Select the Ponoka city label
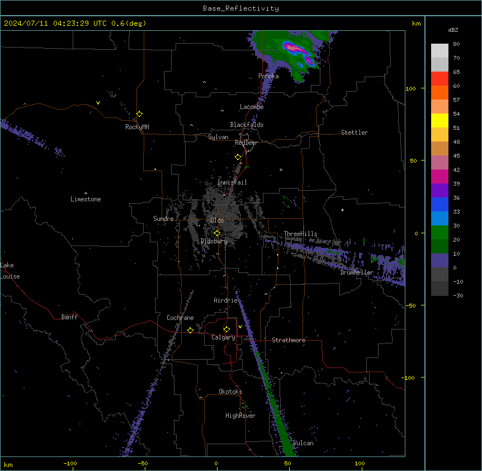The width and height of the screenshot is (482, 471). tap(268, 76)
